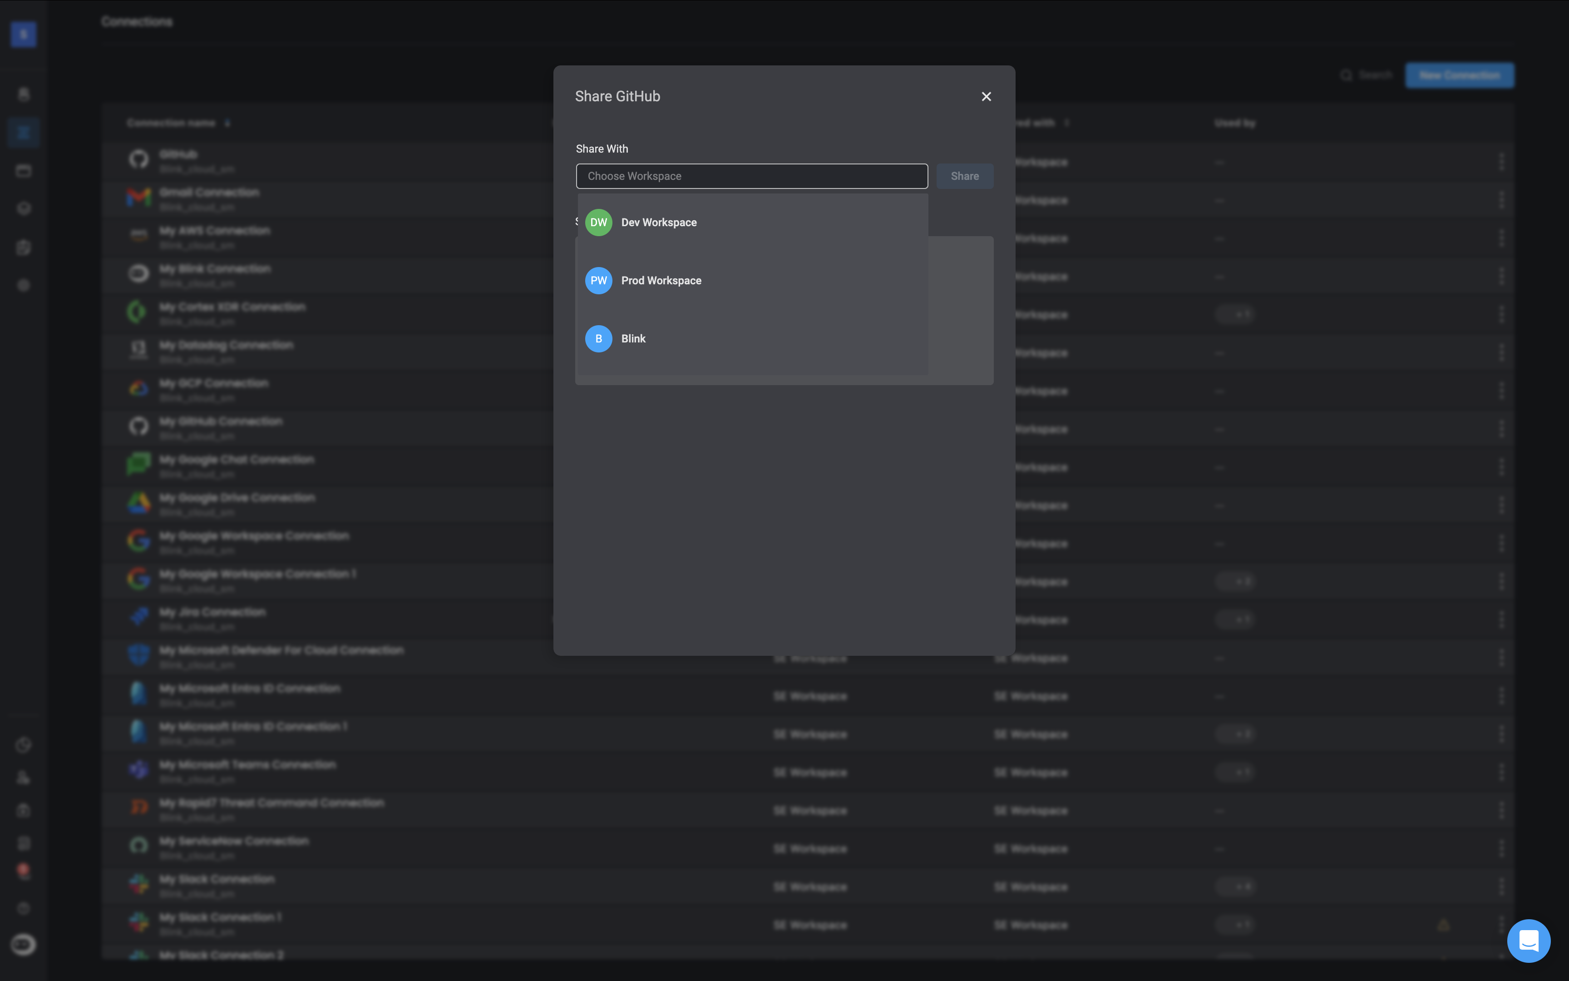Select My Microsoft Defender For Cloud Connection
The image size is (1569, 981).
(807, 658)
